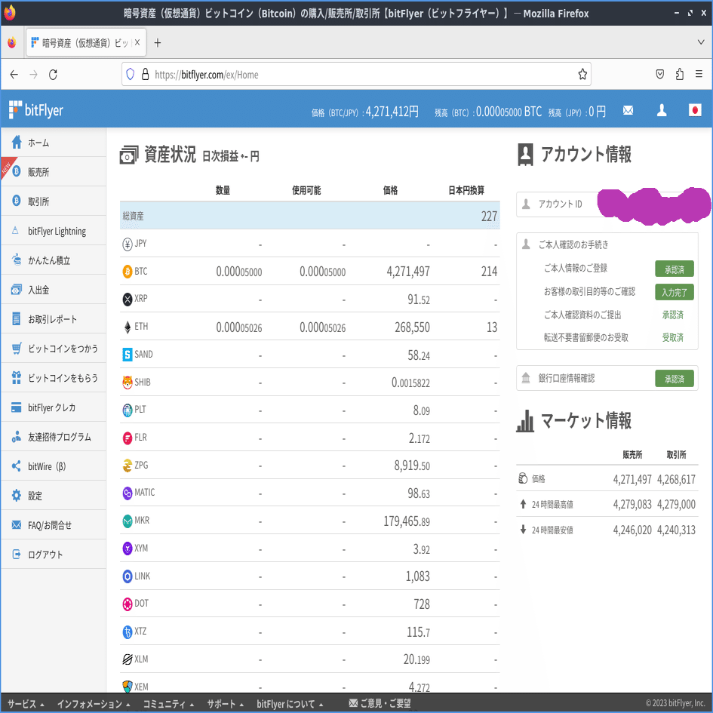Image resolution: width=713 pixels, height=713 pixels.
Task: Select the 総資産 total row
Action: [x=309, y=216]
